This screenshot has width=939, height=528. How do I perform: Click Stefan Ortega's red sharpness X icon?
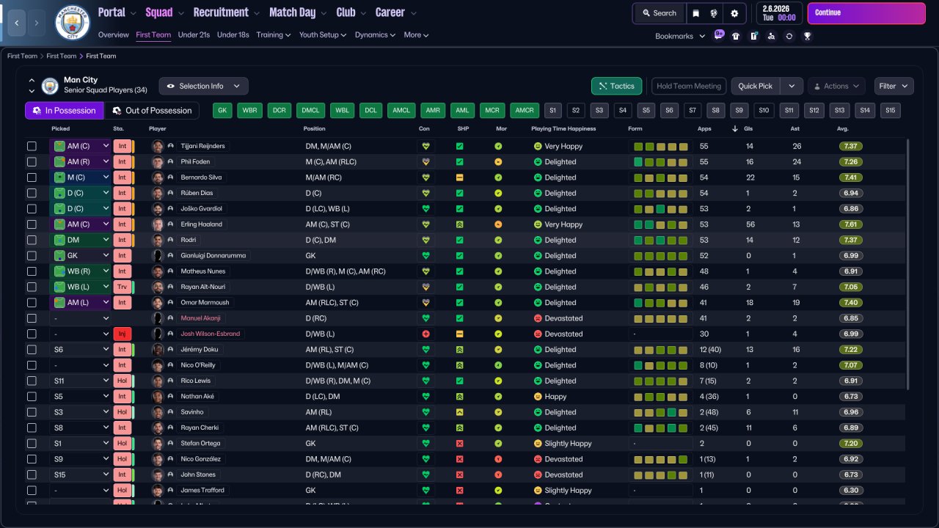[460, 444]
